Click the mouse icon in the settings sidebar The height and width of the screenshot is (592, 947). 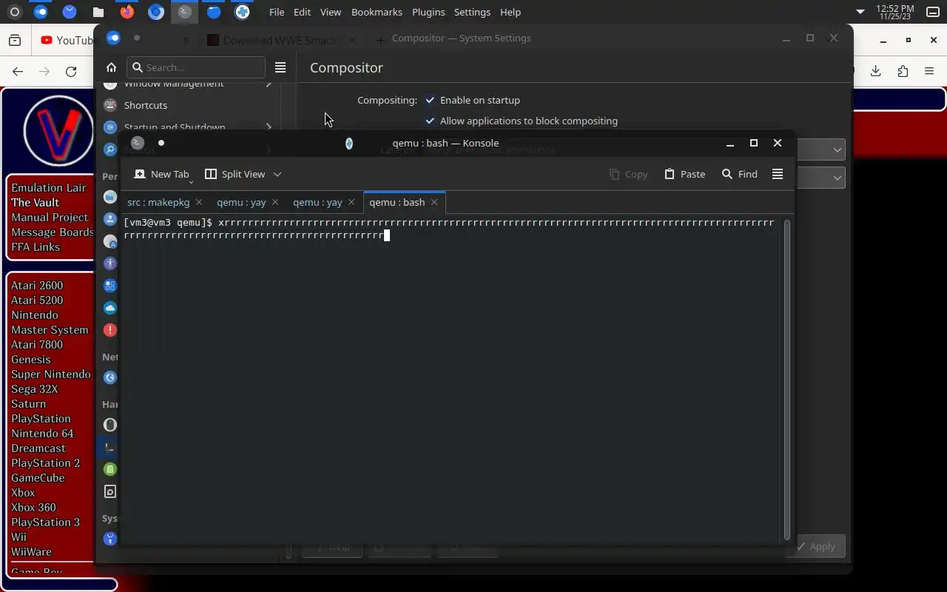(110, 425)
